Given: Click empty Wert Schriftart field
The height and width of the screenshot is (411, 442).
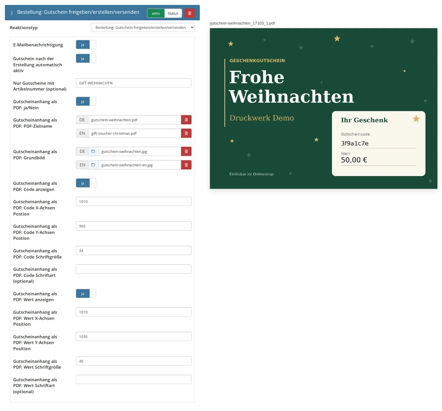Looking at the screenshot, I should coord(134,379).
